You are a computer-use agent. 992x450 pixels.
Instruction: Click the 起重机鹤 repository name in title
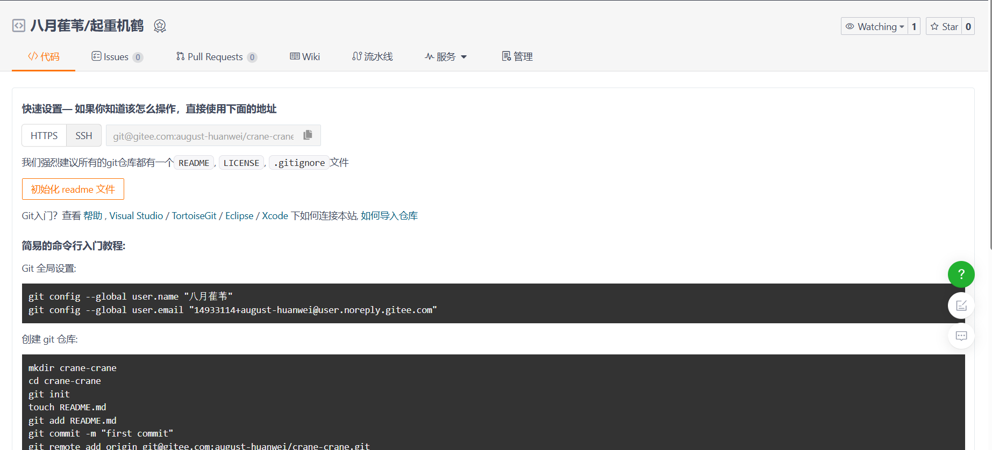117,26
